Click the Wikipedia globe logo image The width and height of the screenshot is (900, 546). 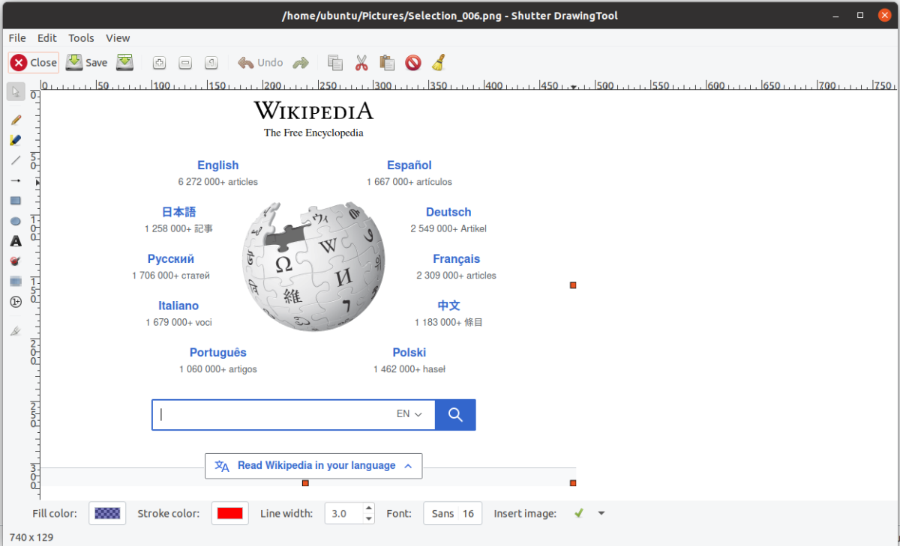(x=313, y=266)
